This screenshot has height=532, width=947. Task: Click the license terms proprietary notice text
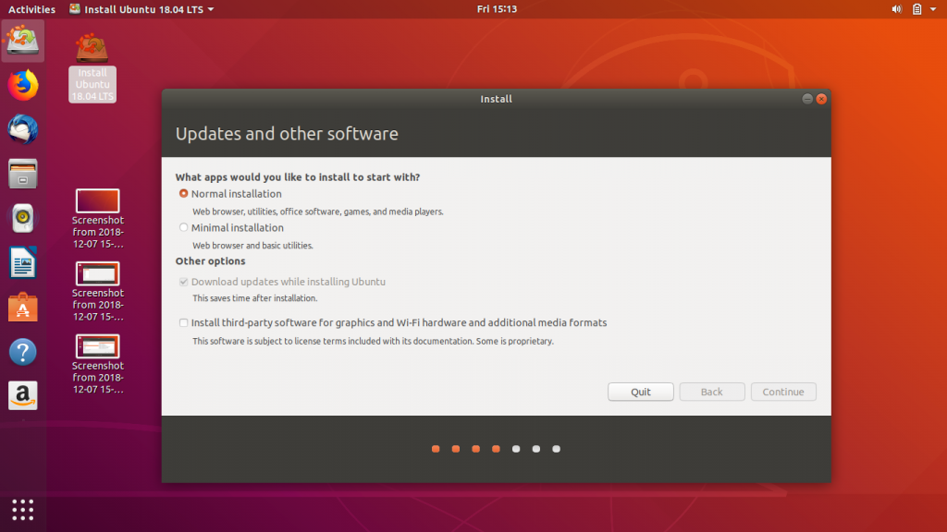pyautogui.click(x=373, y=341)
